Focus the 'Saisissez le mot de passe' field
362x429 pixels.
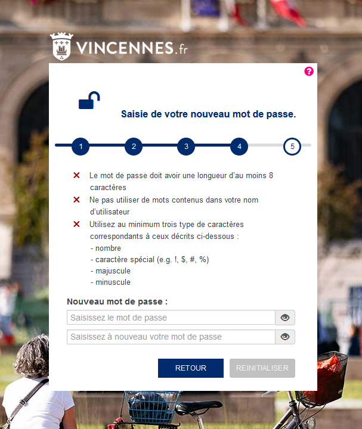[171, 318]
